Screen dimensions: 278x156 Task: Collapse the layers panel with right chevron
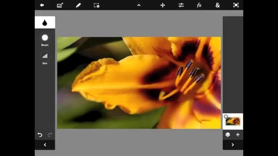(x=233, y=145)
